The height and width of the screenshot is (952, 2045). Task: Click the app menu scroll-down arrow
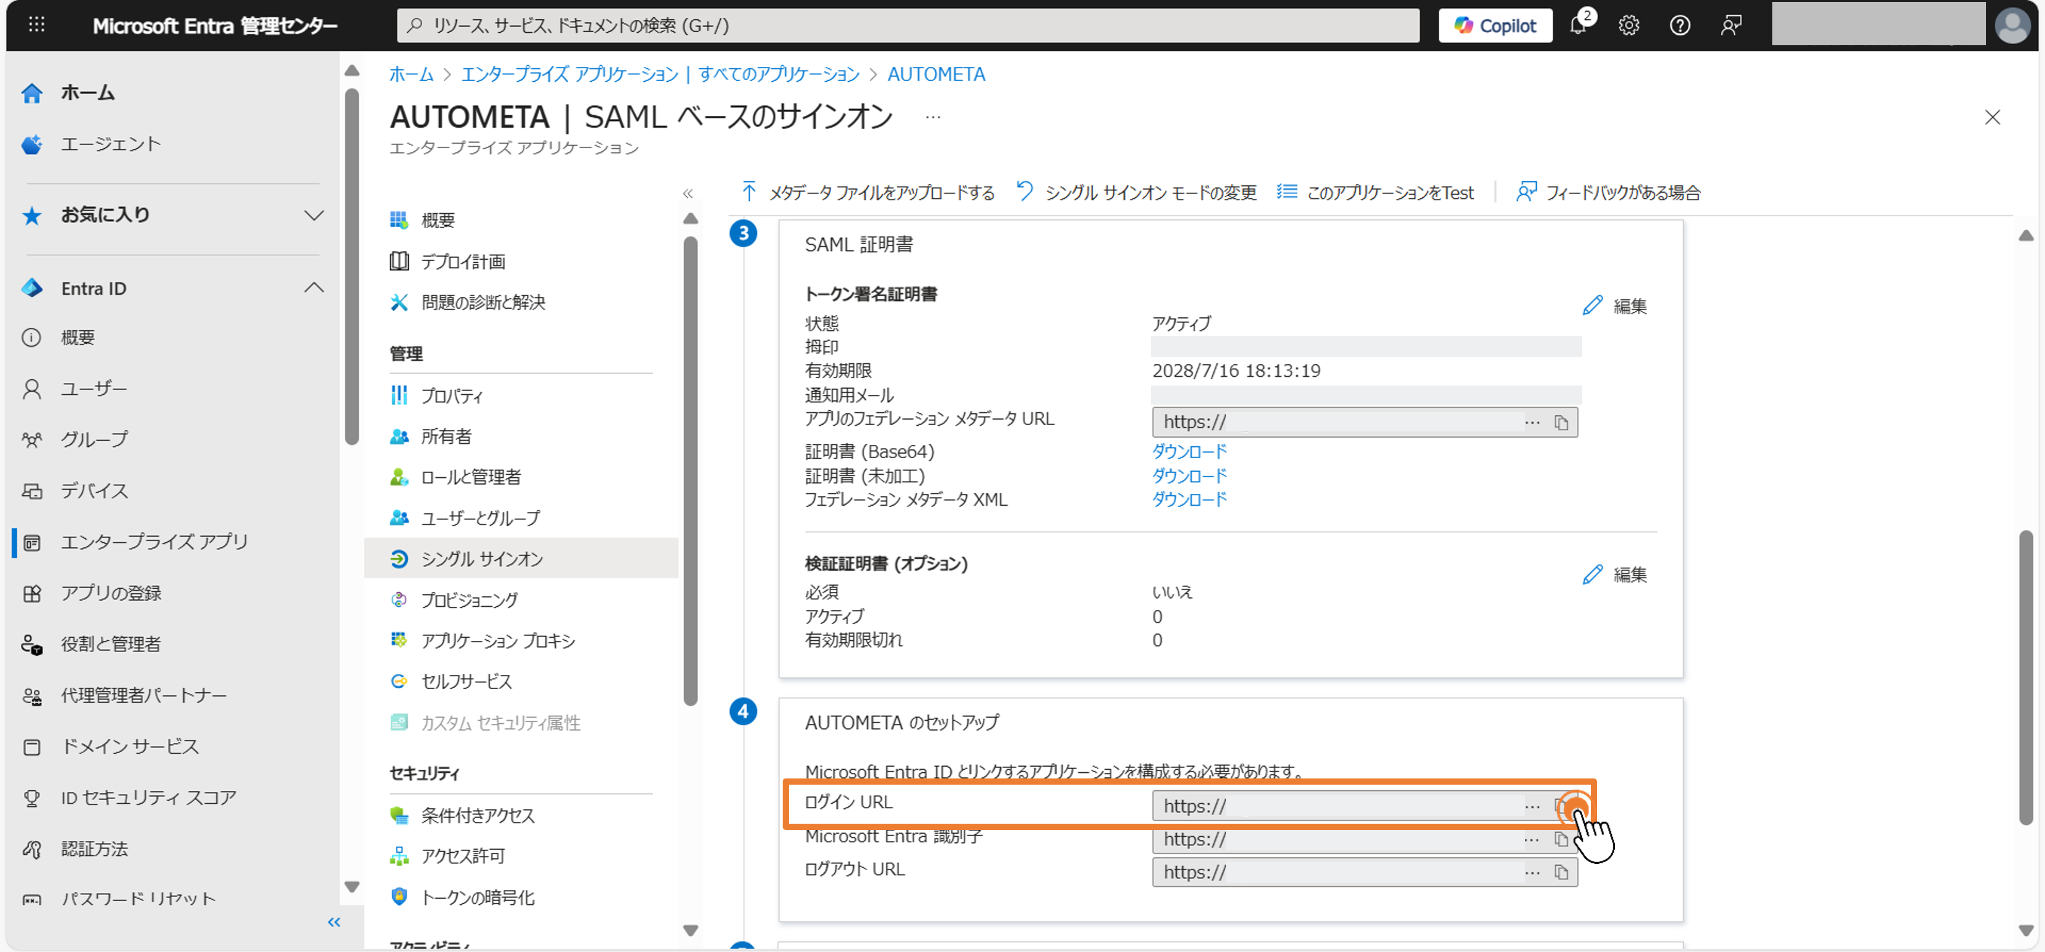pyautogui.click(x=690, y=930)
